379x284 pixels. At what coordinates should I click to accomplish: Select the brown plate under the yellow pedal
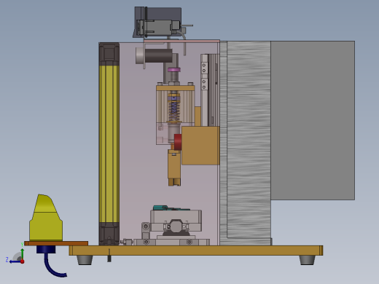click(x=56, y=243)
